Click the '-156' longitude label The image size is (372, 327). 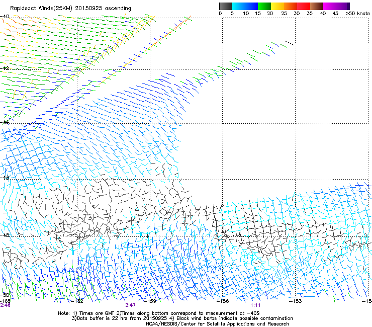(x=223, y=301)
